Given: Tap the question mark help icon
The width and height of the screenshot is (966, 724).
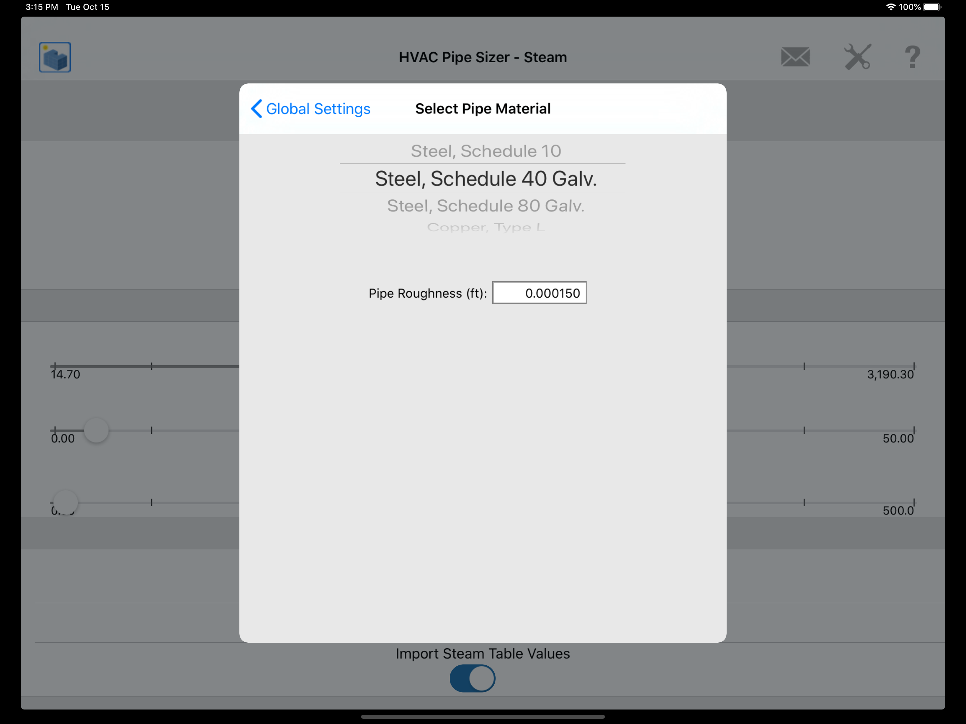Looking at the screenshot, I should coord(912,57).
